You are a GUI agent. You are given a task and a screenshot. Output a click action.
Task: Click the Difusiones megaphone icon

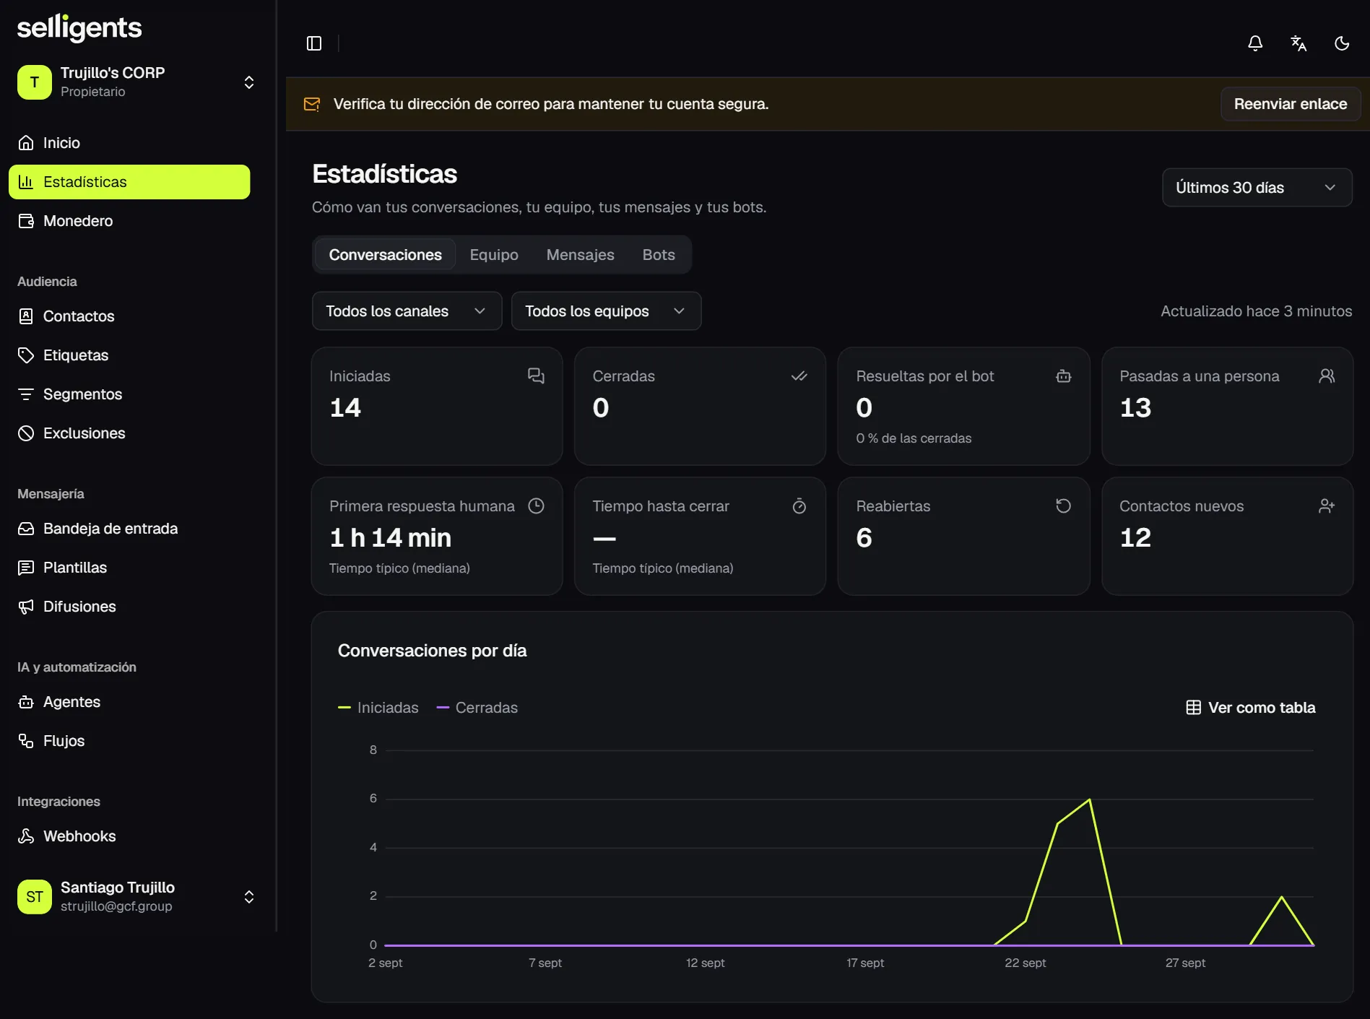[26, 607]
